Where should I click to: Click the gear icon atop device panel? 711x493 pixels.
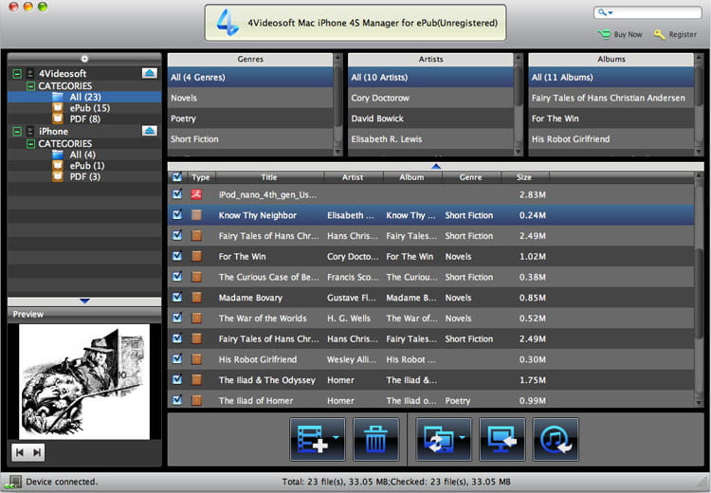pyautogui.click(x=84, y=59)
